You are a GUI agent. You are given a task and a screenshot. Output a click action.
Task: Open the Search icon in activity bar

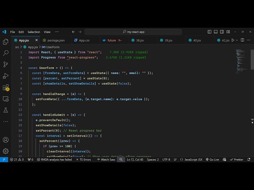[x=6, y=53]
